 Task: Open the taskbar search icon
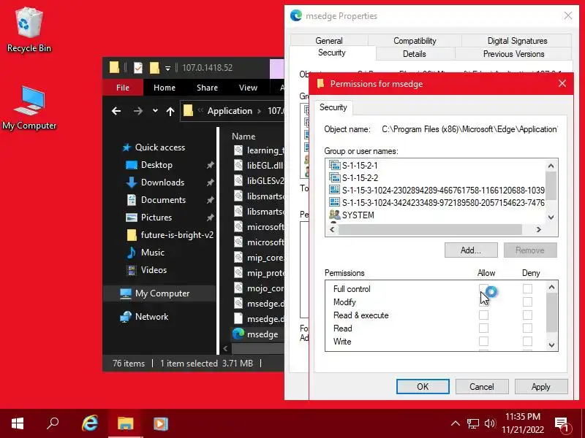(x=53, y=423)
